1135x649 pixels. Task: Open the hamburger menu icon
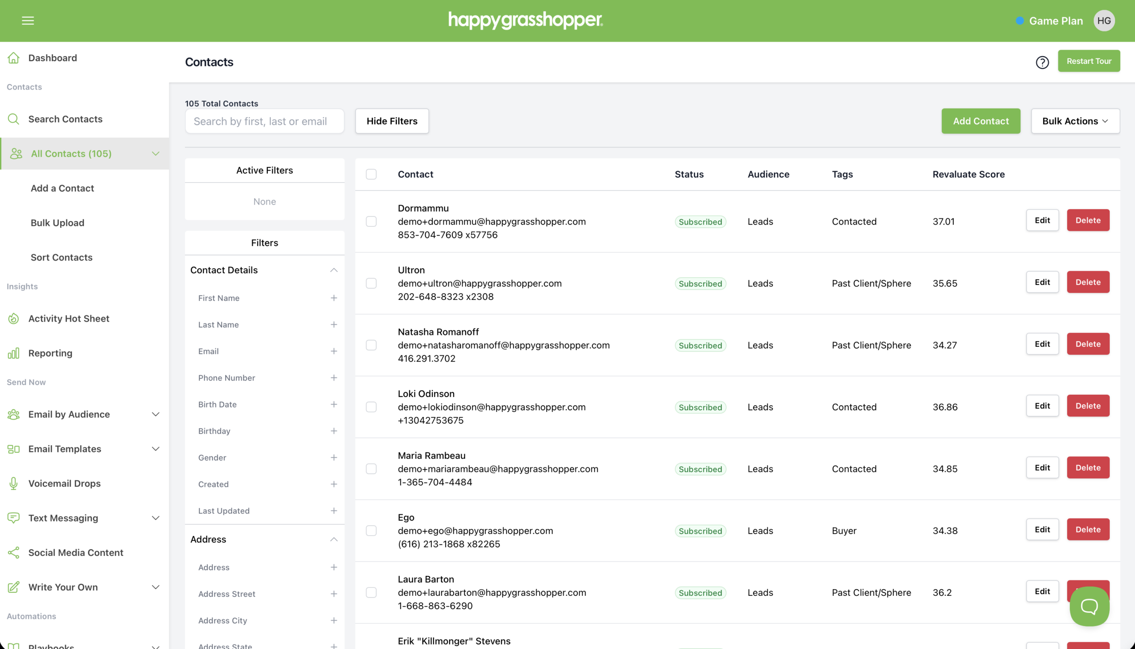click(x=27, y=20)
